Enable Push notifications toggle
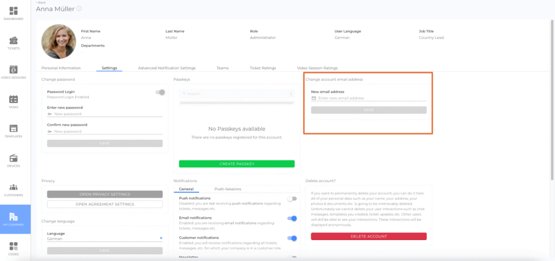Screen dimensions: 555x261 coord(292,199)
